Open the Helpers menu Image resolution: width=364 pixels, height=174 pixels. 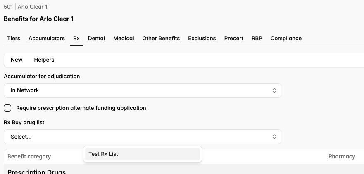coord(44,60)
